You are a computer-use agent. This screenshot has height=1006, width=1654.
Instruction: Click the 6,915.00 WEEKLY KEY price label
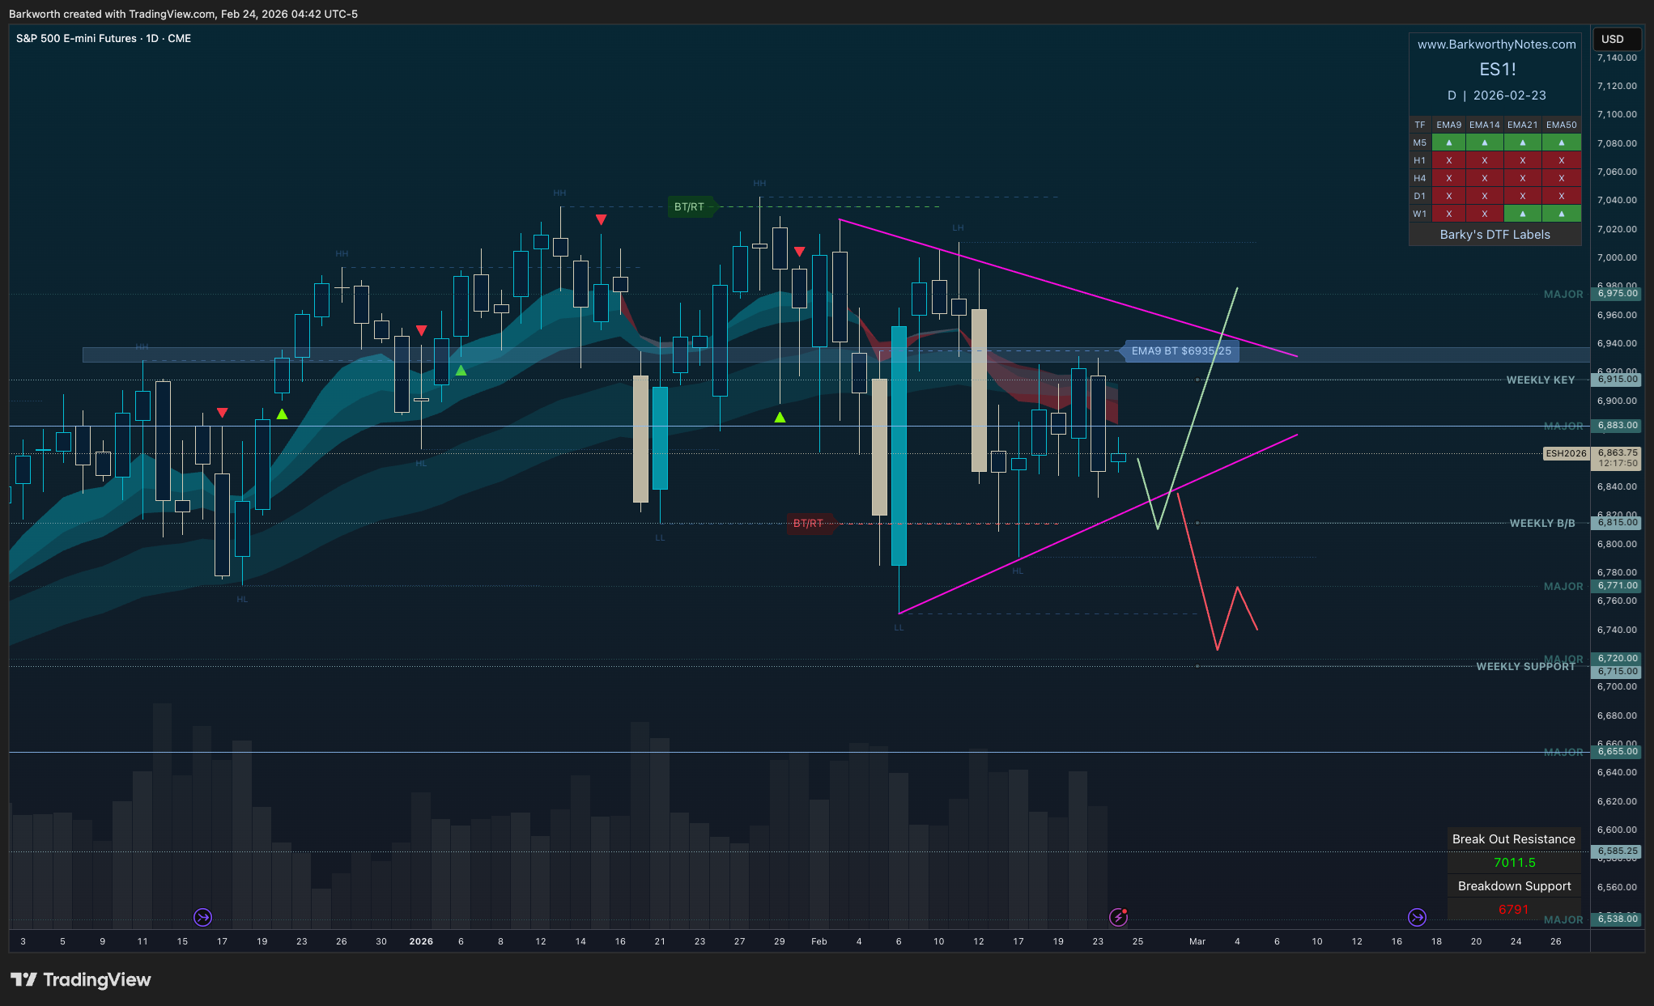tap(1617, 380)
